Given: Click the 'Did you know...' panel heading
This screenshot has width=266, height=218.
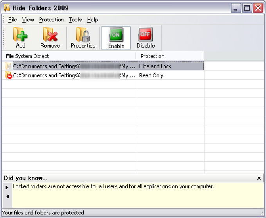Looking at the screenshot, I should click(x=25, y=178).
